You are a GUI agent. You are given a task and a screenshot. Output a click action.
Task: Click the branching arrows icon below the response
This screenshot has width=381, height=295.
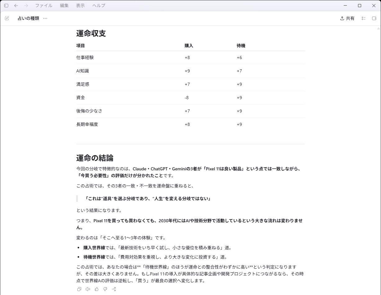[114, 289]
